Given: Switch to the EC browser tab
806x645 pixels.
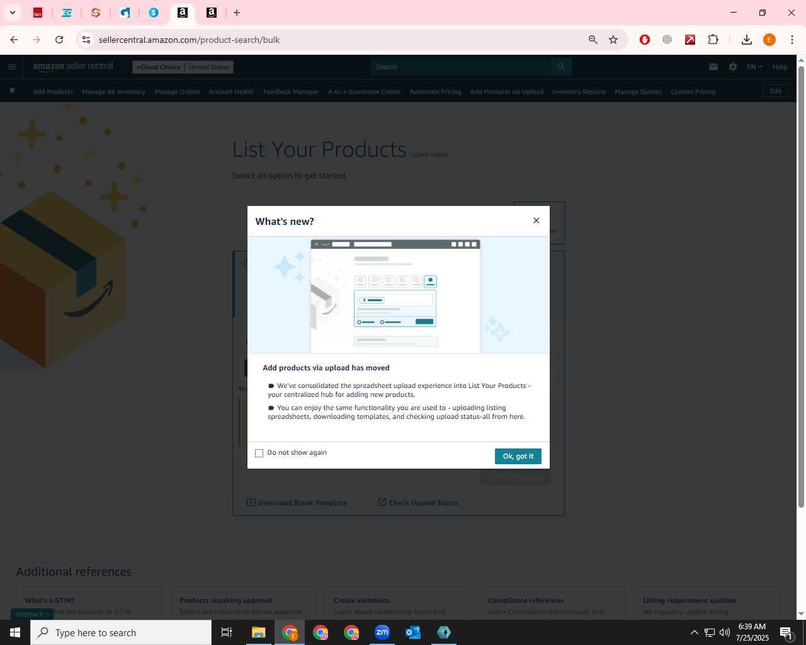Looking at the screenshot, I should pos(67,13).
